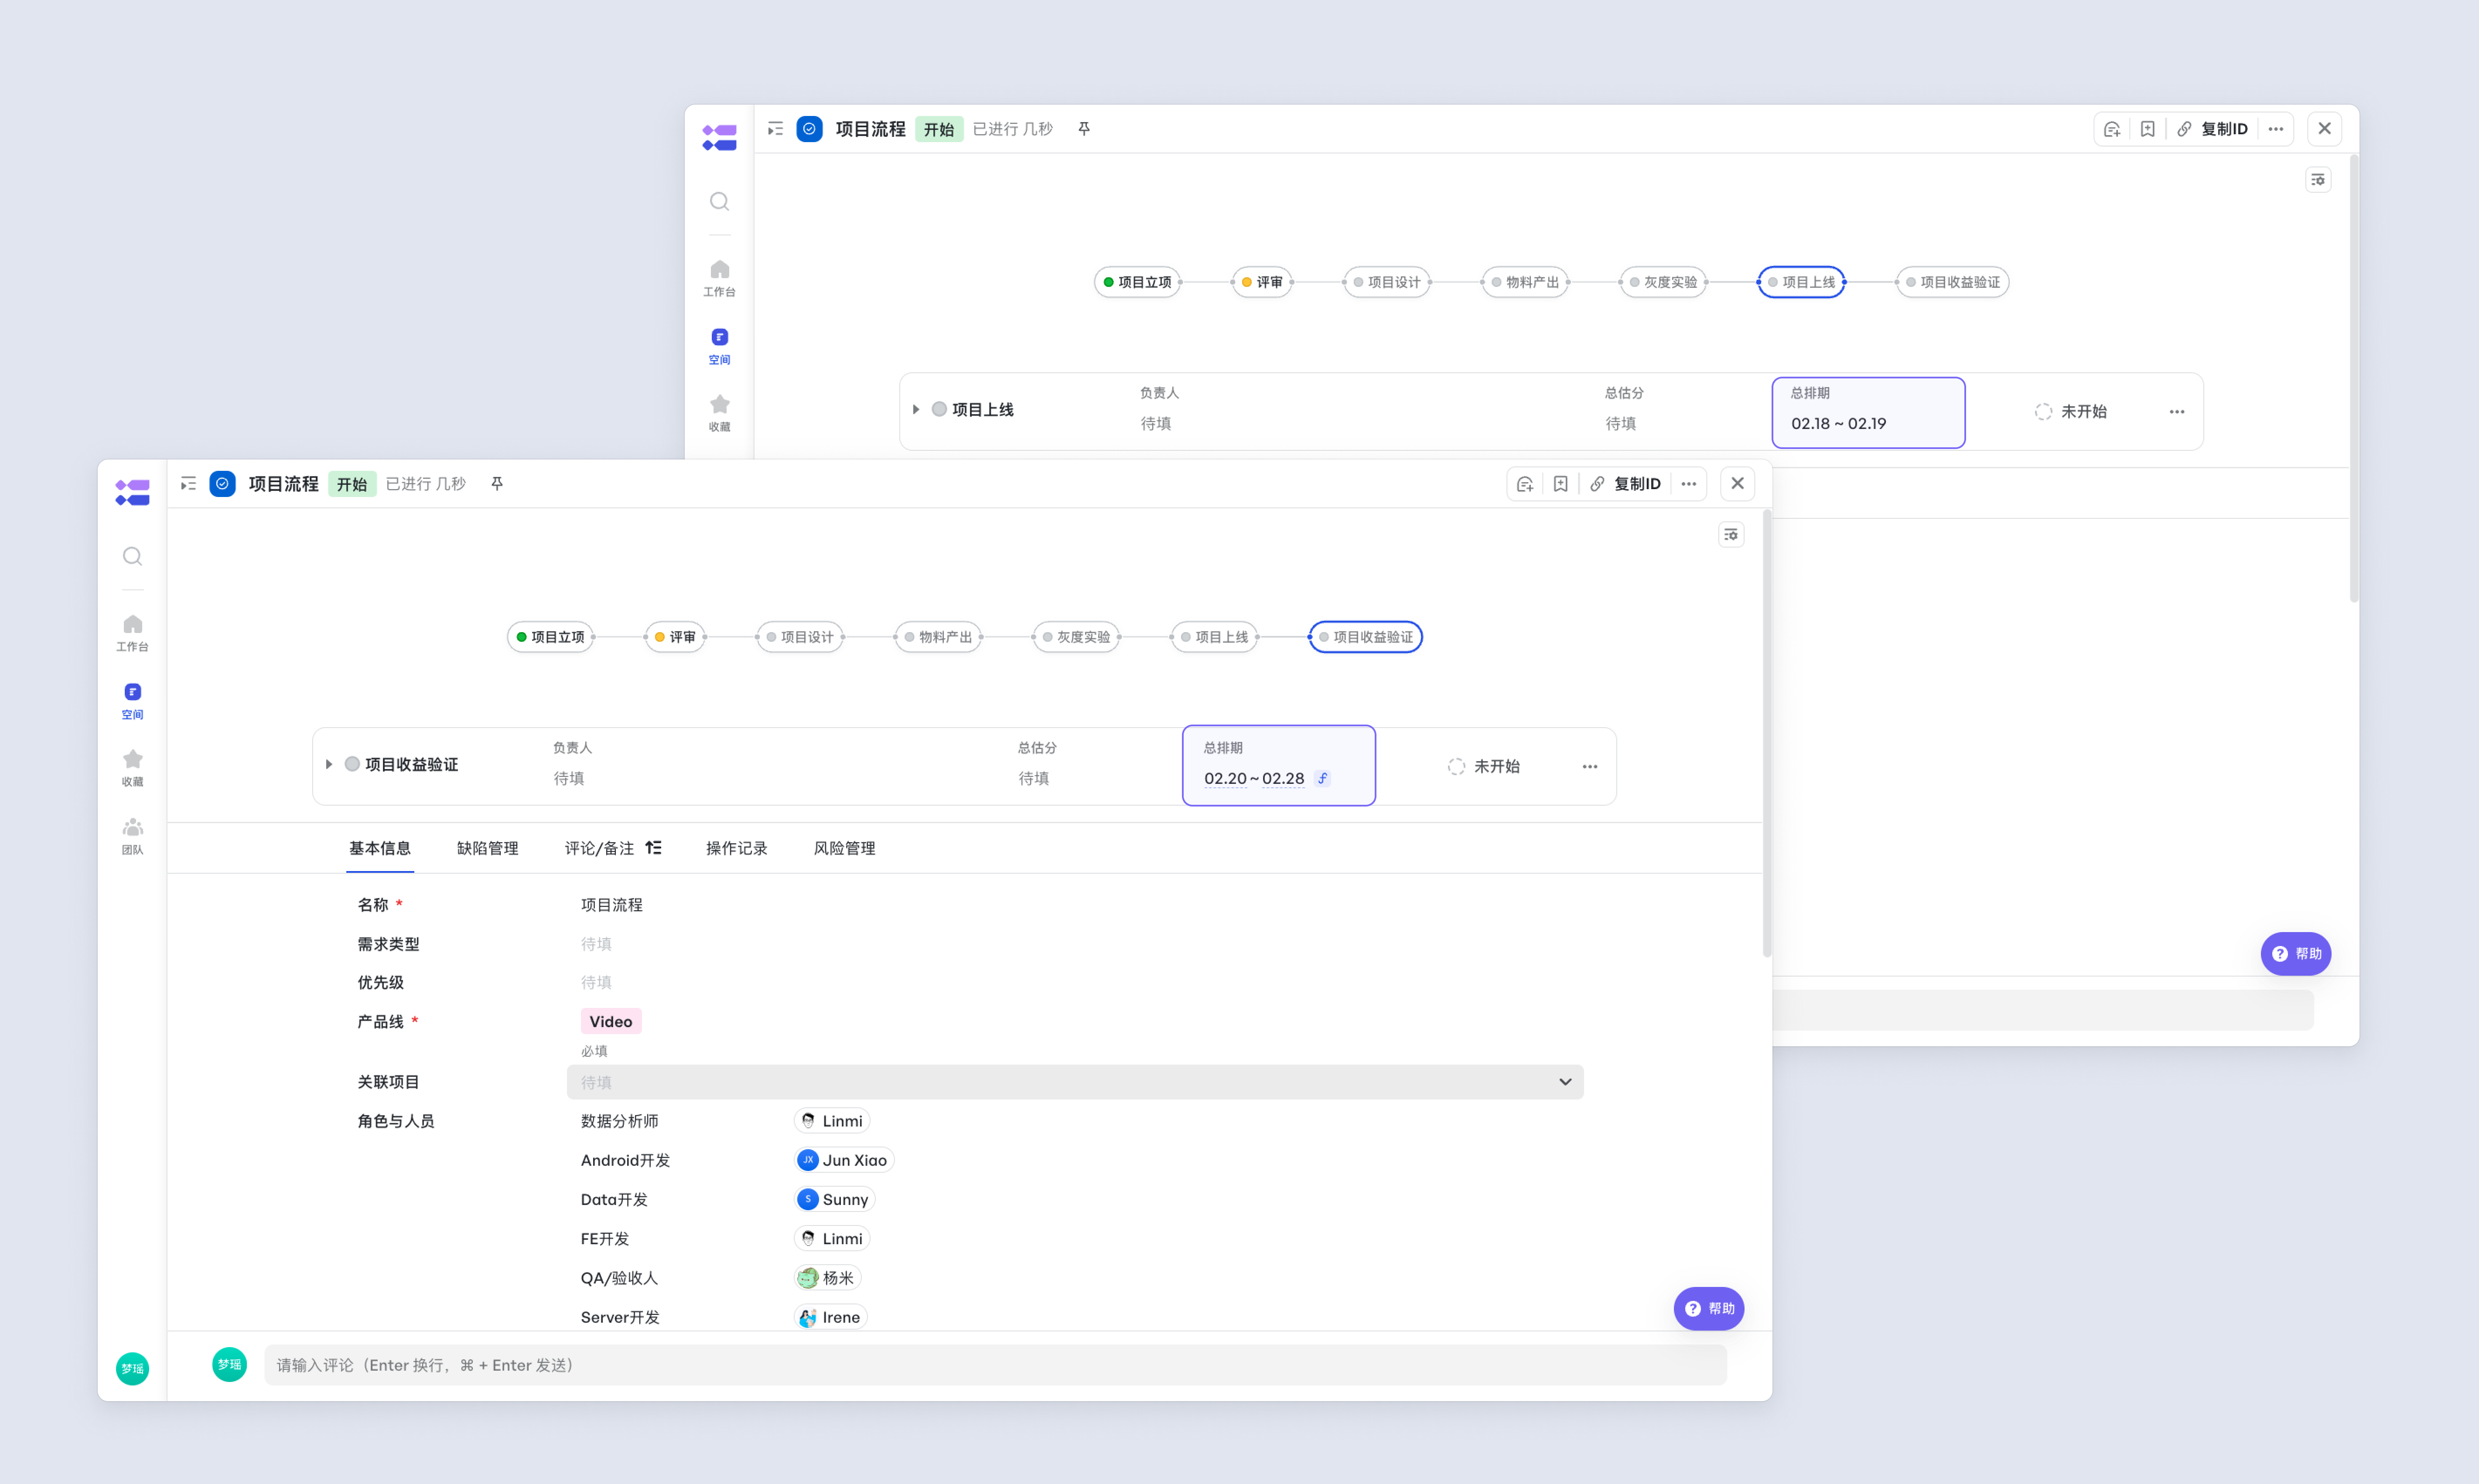Screen dimensions: 2479x1484
Task: Click the 未开始 status in the front window
Action: pyautogui.click(x=1484, y=766)
